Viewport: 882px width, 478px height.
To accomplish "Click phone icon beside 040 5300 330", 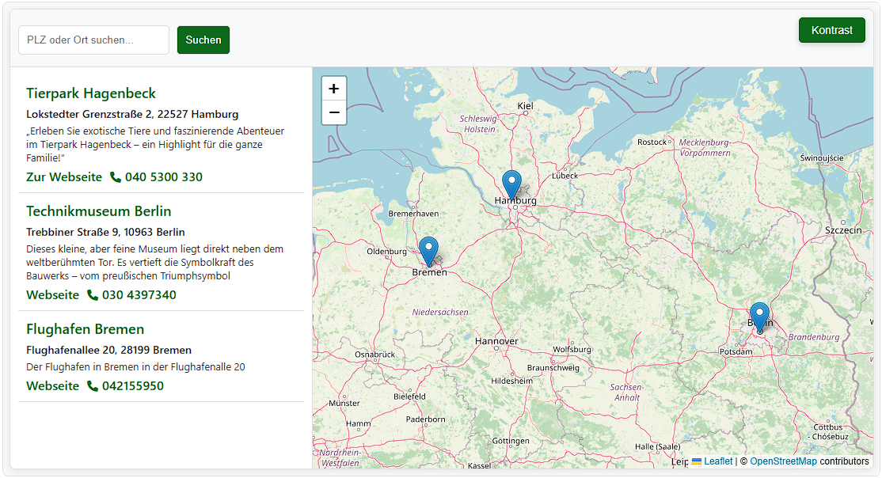I will (x=116, y=177).
